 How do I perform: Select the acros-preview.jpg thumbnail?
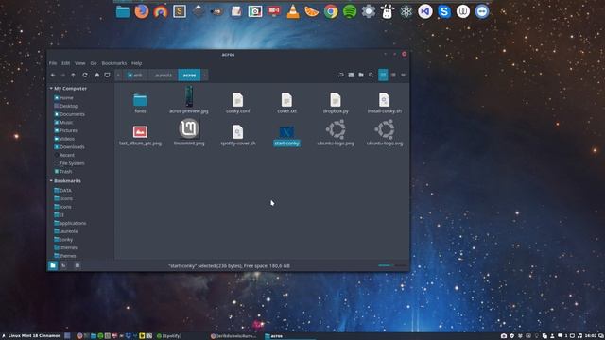[189, 100]
